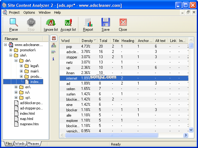Switch to the Words tab
This screenshot has height=148, width=198.
[20, 144]
